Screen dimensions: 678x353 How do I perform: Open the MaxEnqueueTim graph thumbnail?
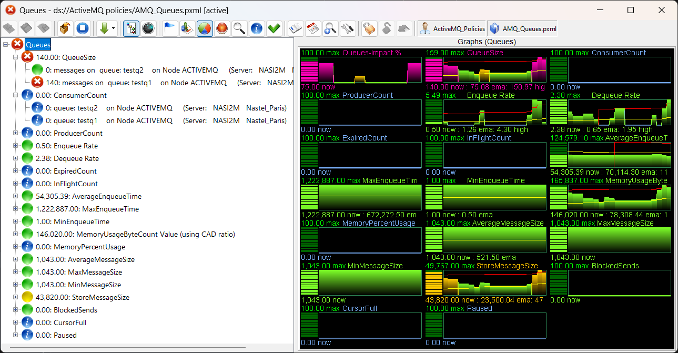pyautogui.click(x=361, y=197)
